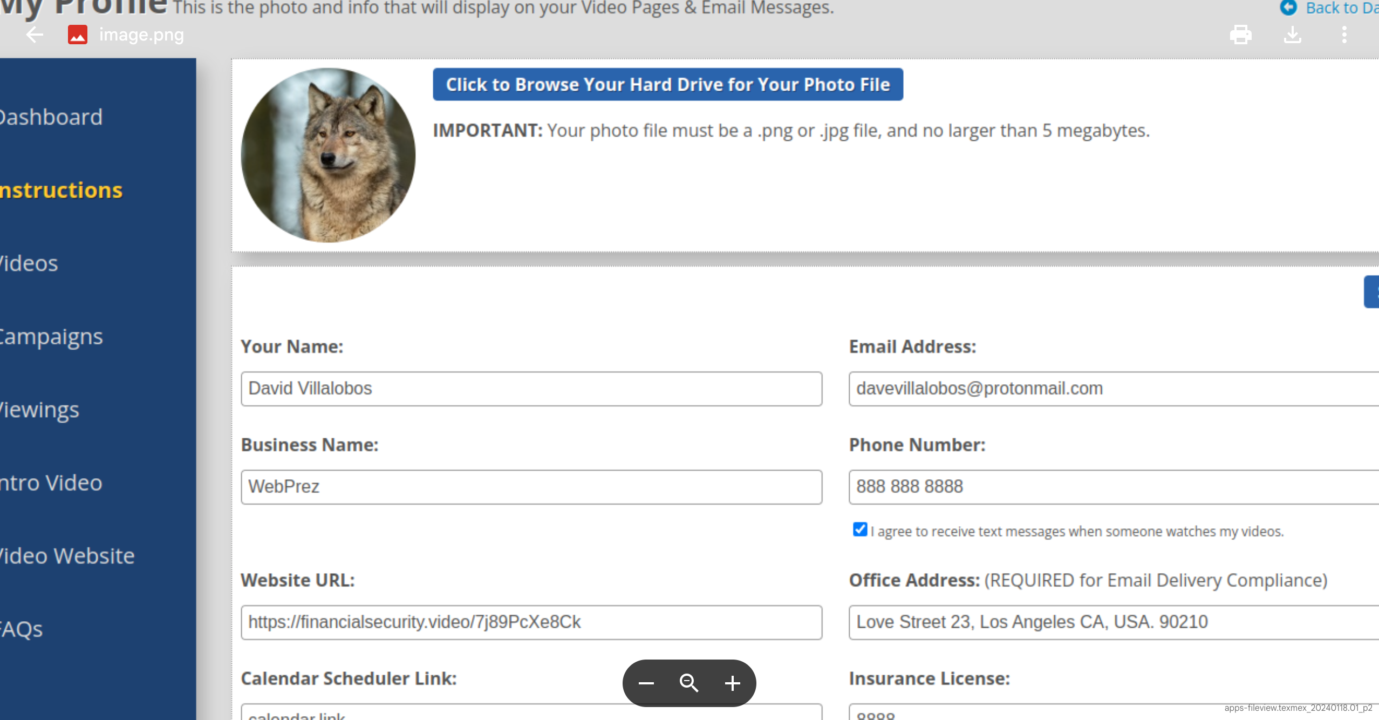
Task: Click the print icon
Action: coord(1240,35)
